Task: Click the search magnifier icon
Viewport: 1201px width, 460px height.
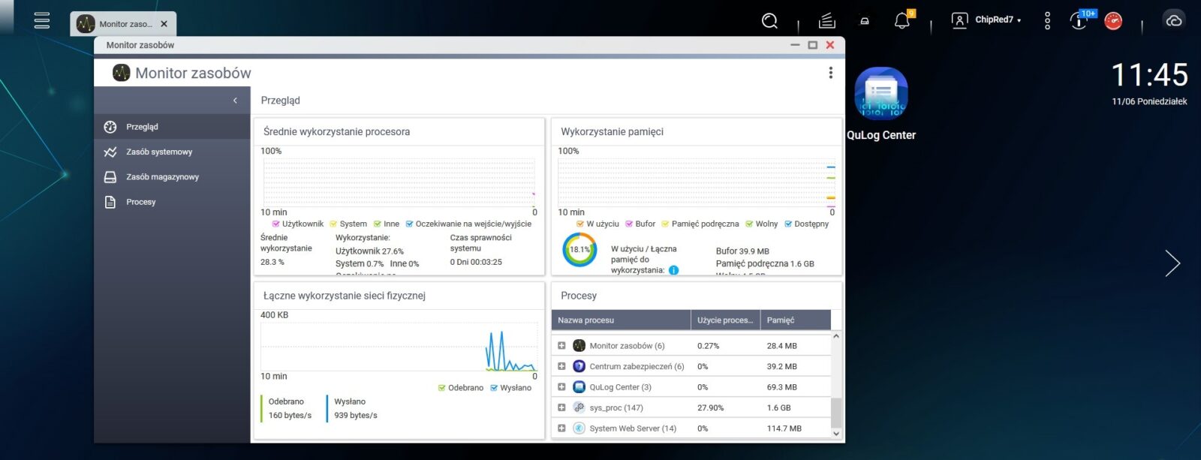Action: coord(769,21)
